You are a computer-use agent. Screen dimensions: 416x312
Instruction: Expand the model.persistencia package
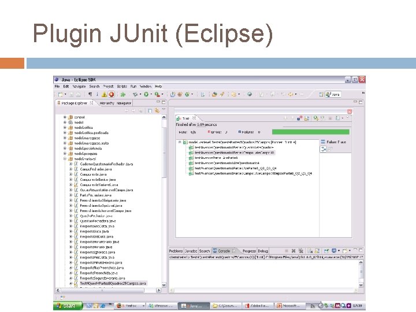click(65, 148)
